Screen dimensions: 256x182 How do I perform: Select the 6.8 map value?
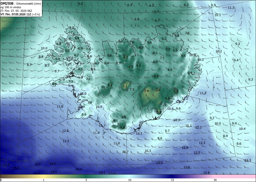pyautogui.click(x=59, y=44)
